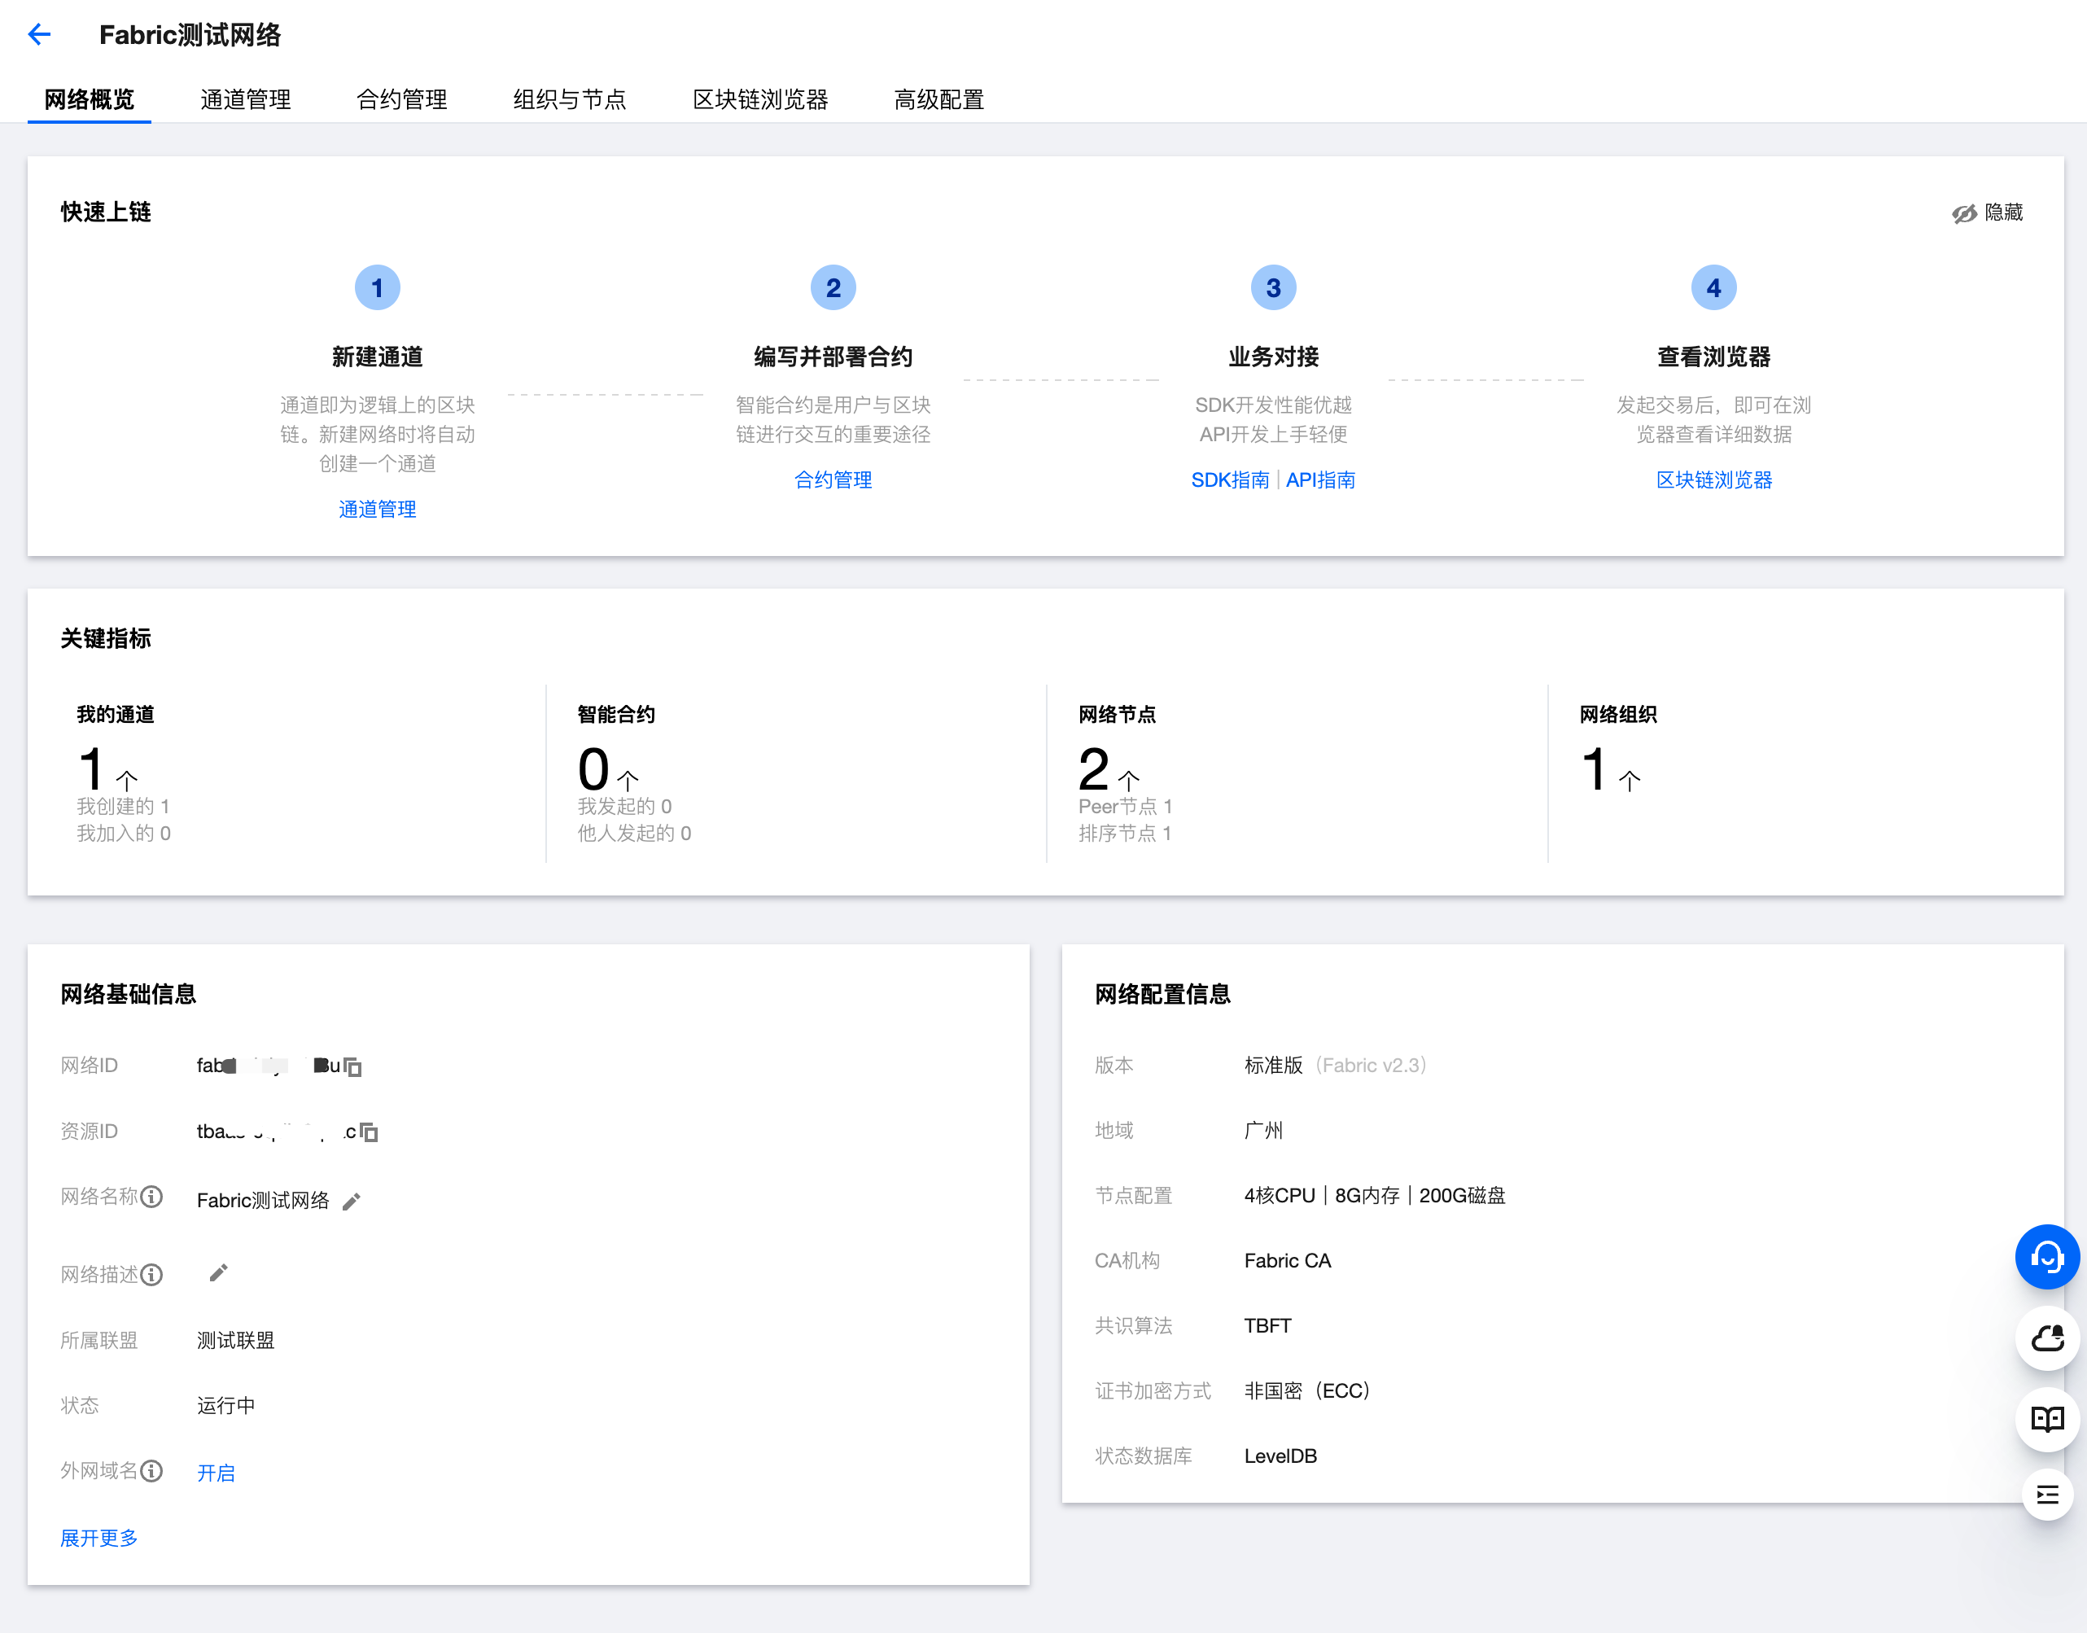Copy the resource ID value
This screenshot has width=2087, height=1633.
[370, 1133]
